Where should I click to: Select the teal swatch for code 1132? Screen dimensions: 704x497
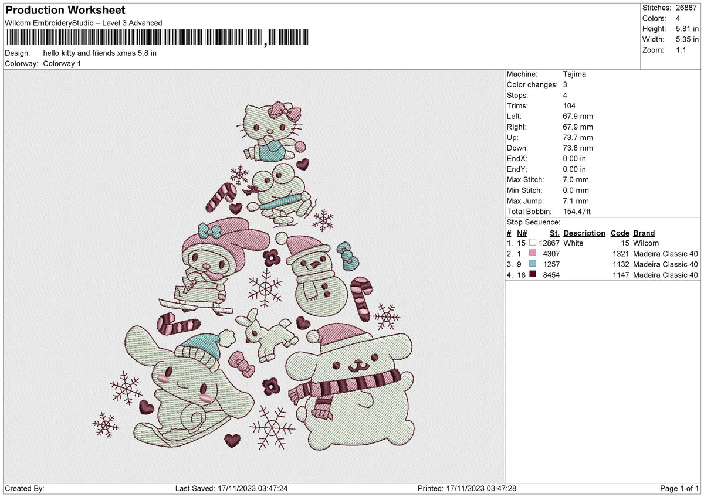click(533, 264)
